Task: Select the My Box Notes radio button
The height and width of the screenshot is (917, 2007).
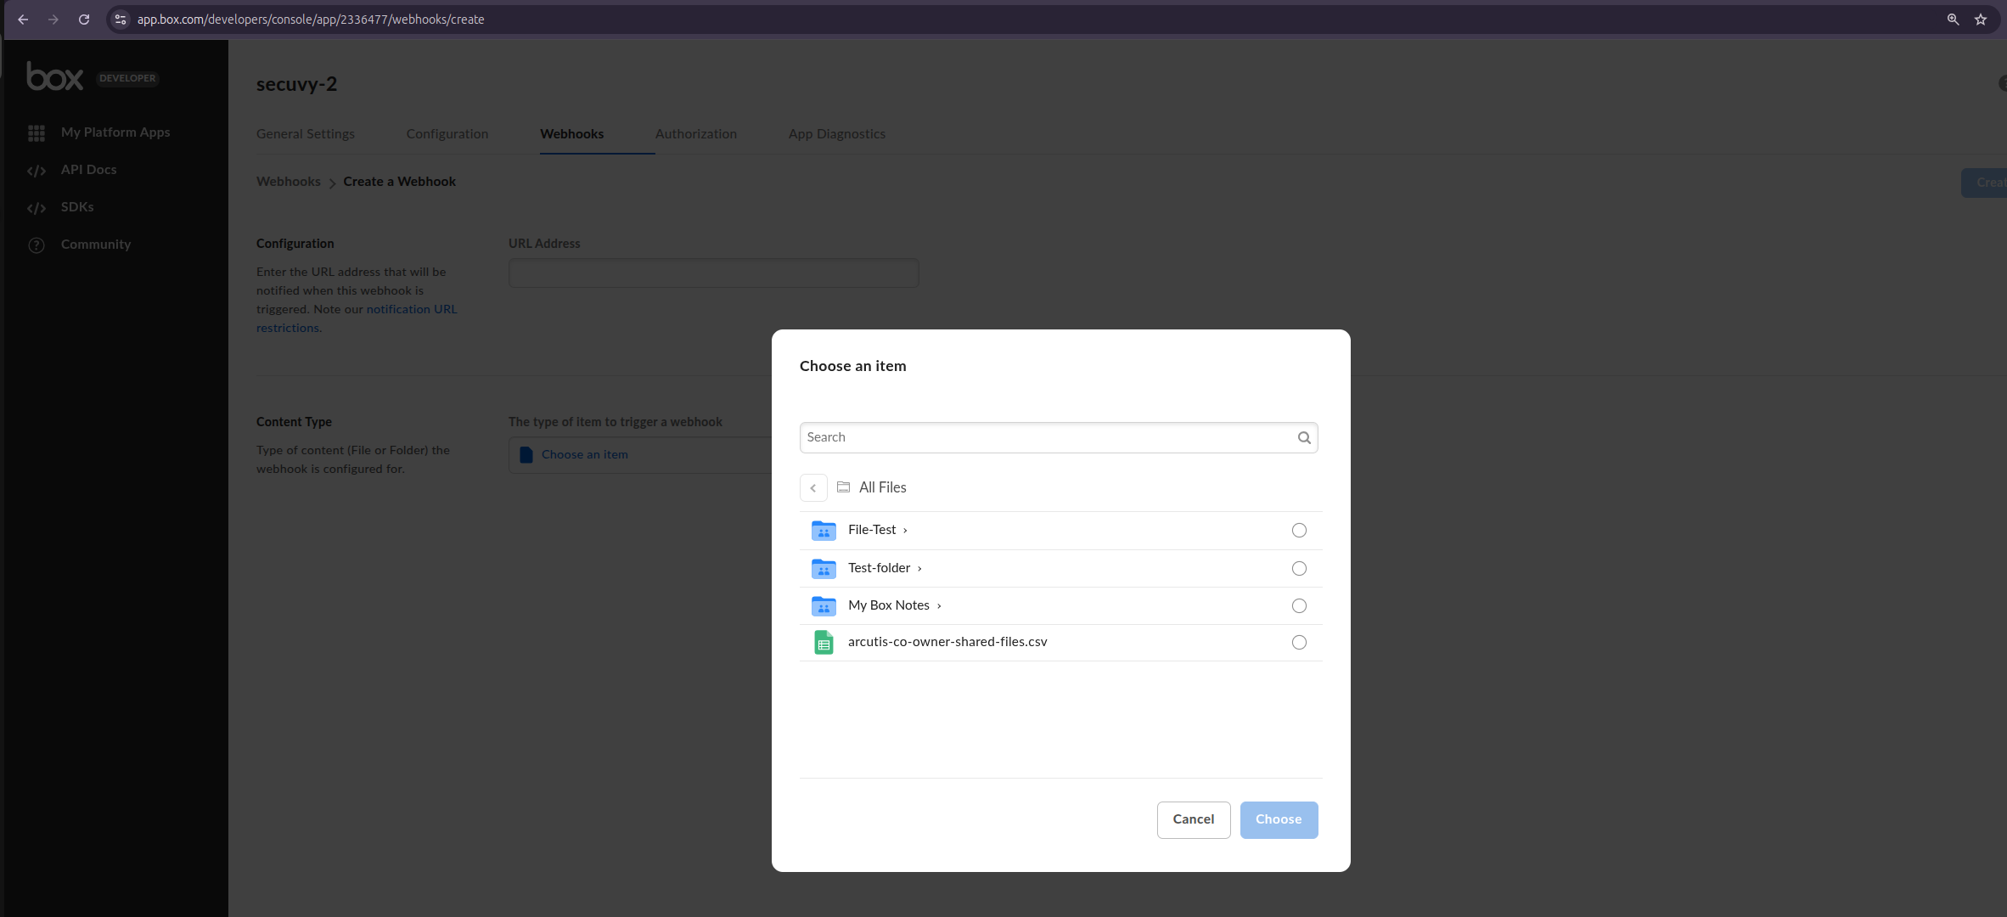Action: [1299, 606]
